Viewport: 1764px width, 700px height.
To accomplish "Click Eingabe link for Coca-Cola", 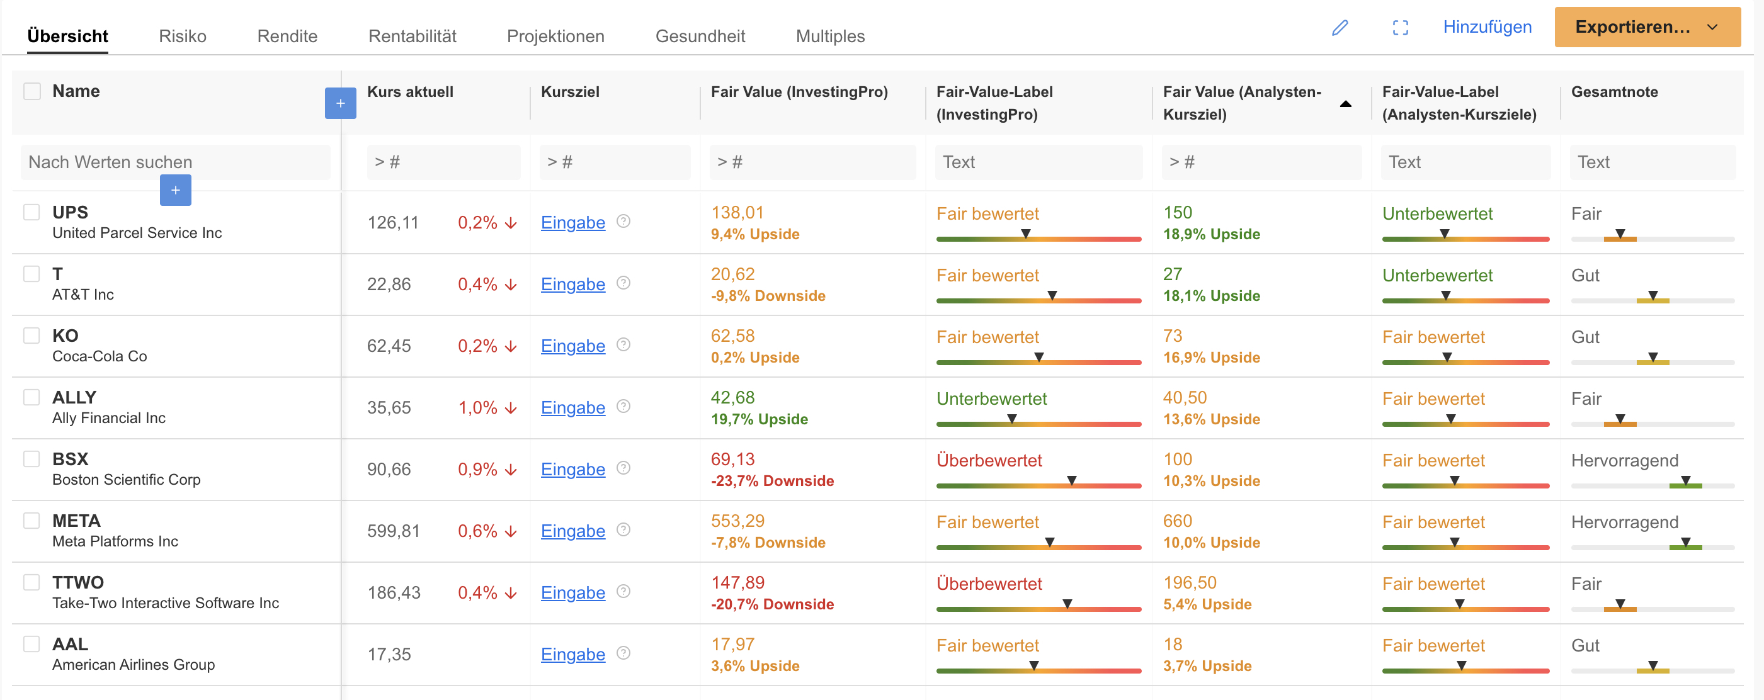I will [x=573, y=346].
